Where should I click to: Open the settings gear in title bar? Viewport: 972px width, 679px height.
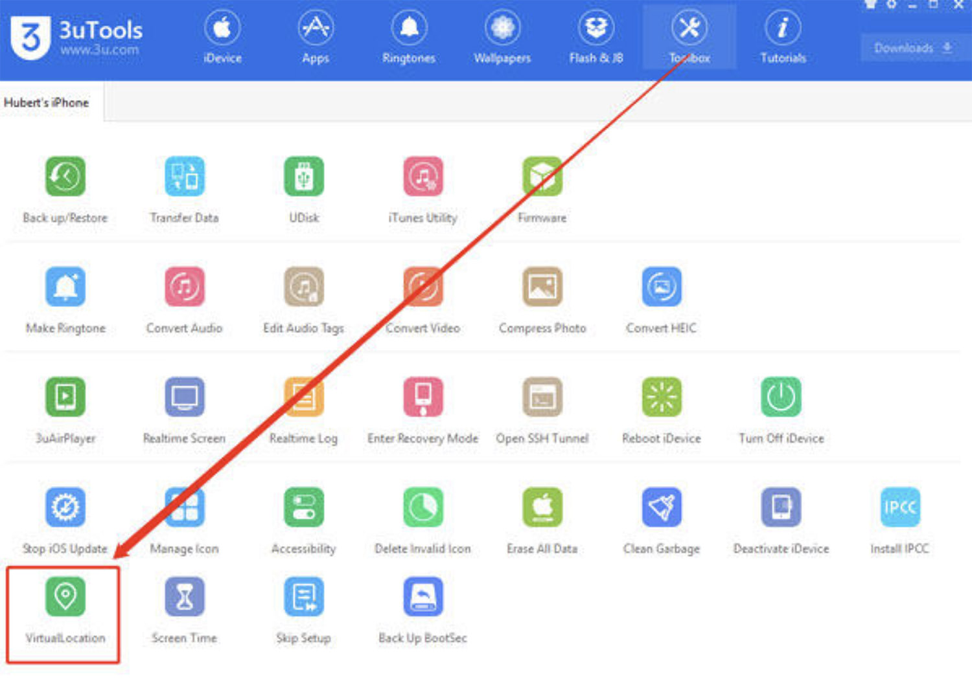pos(892,5)
